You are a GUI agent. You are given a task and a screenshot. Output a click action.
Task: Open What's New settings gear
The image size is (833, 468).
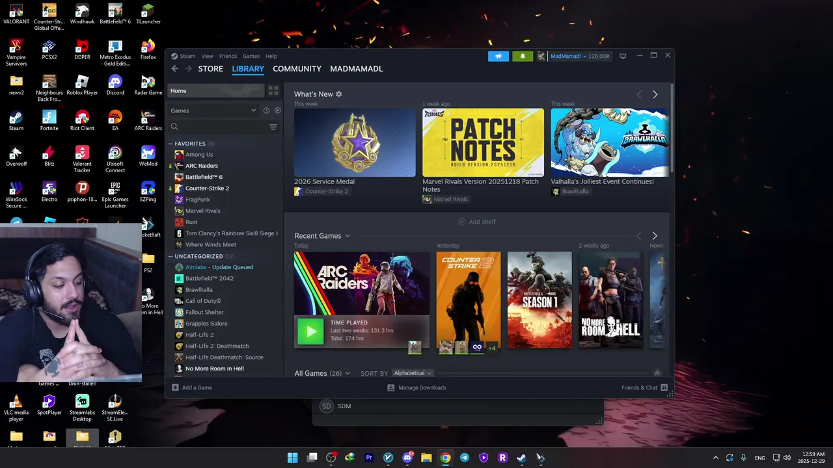coord(338,94)
